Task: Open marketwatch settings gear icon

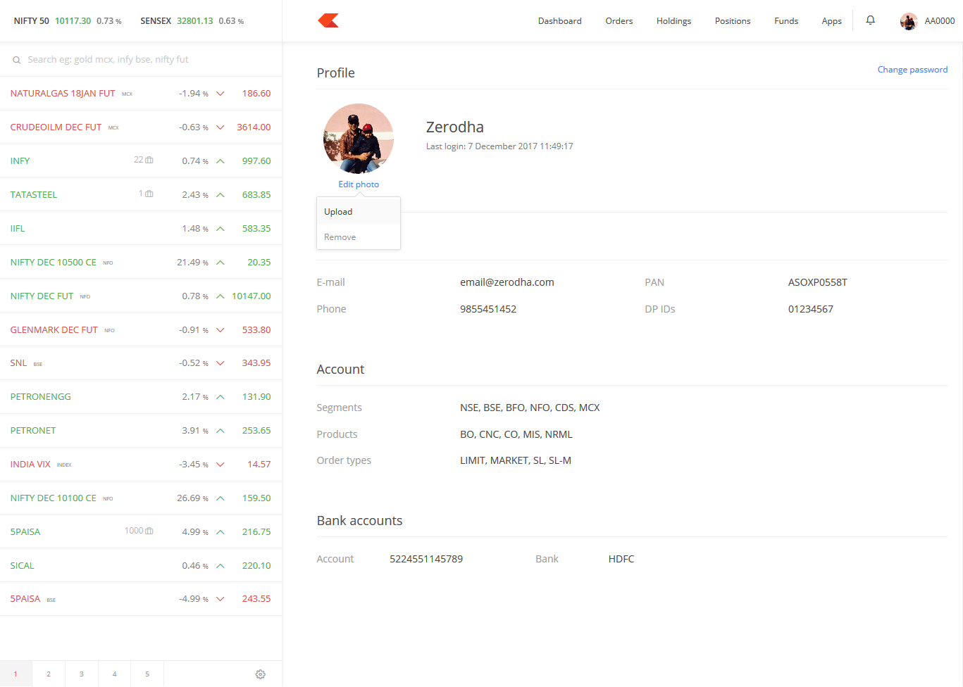Action: click(260, 674)
